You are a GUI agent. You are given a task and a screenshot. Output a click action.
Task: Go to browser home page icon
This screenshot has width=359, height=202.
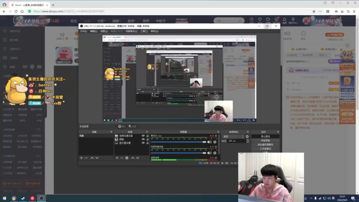coord(22,11)
